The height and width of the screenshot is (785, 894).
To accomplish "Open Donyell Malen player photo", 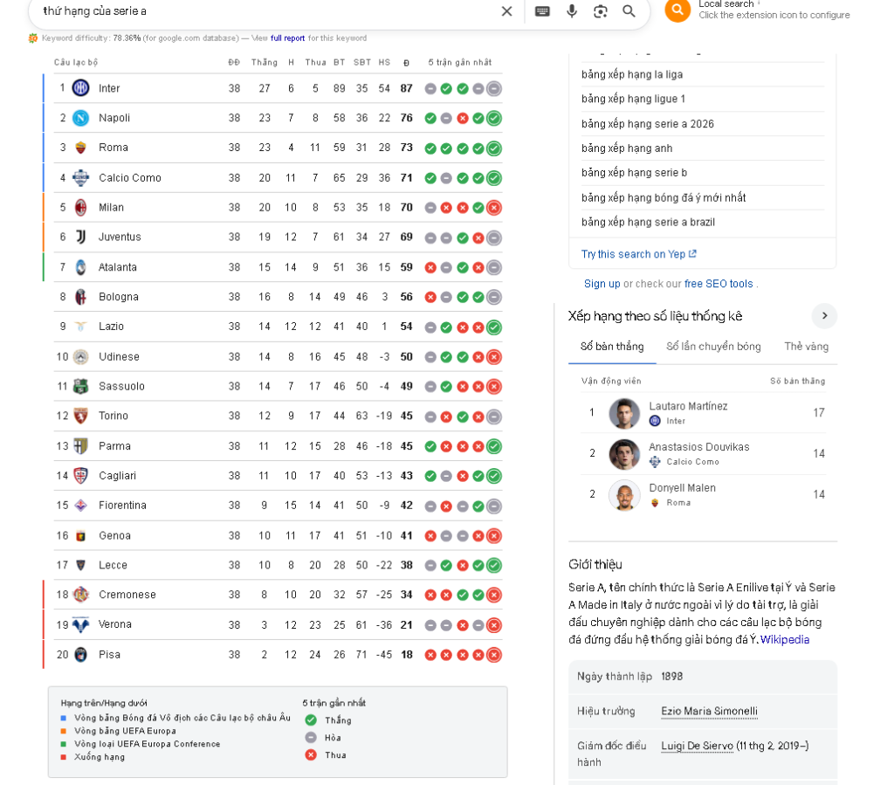I will (624, 495).
